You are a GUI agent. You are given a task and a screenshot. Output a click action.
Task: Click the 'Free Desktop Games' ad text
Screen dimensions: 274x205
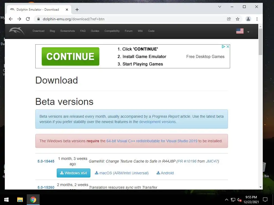tap(205, 57)
